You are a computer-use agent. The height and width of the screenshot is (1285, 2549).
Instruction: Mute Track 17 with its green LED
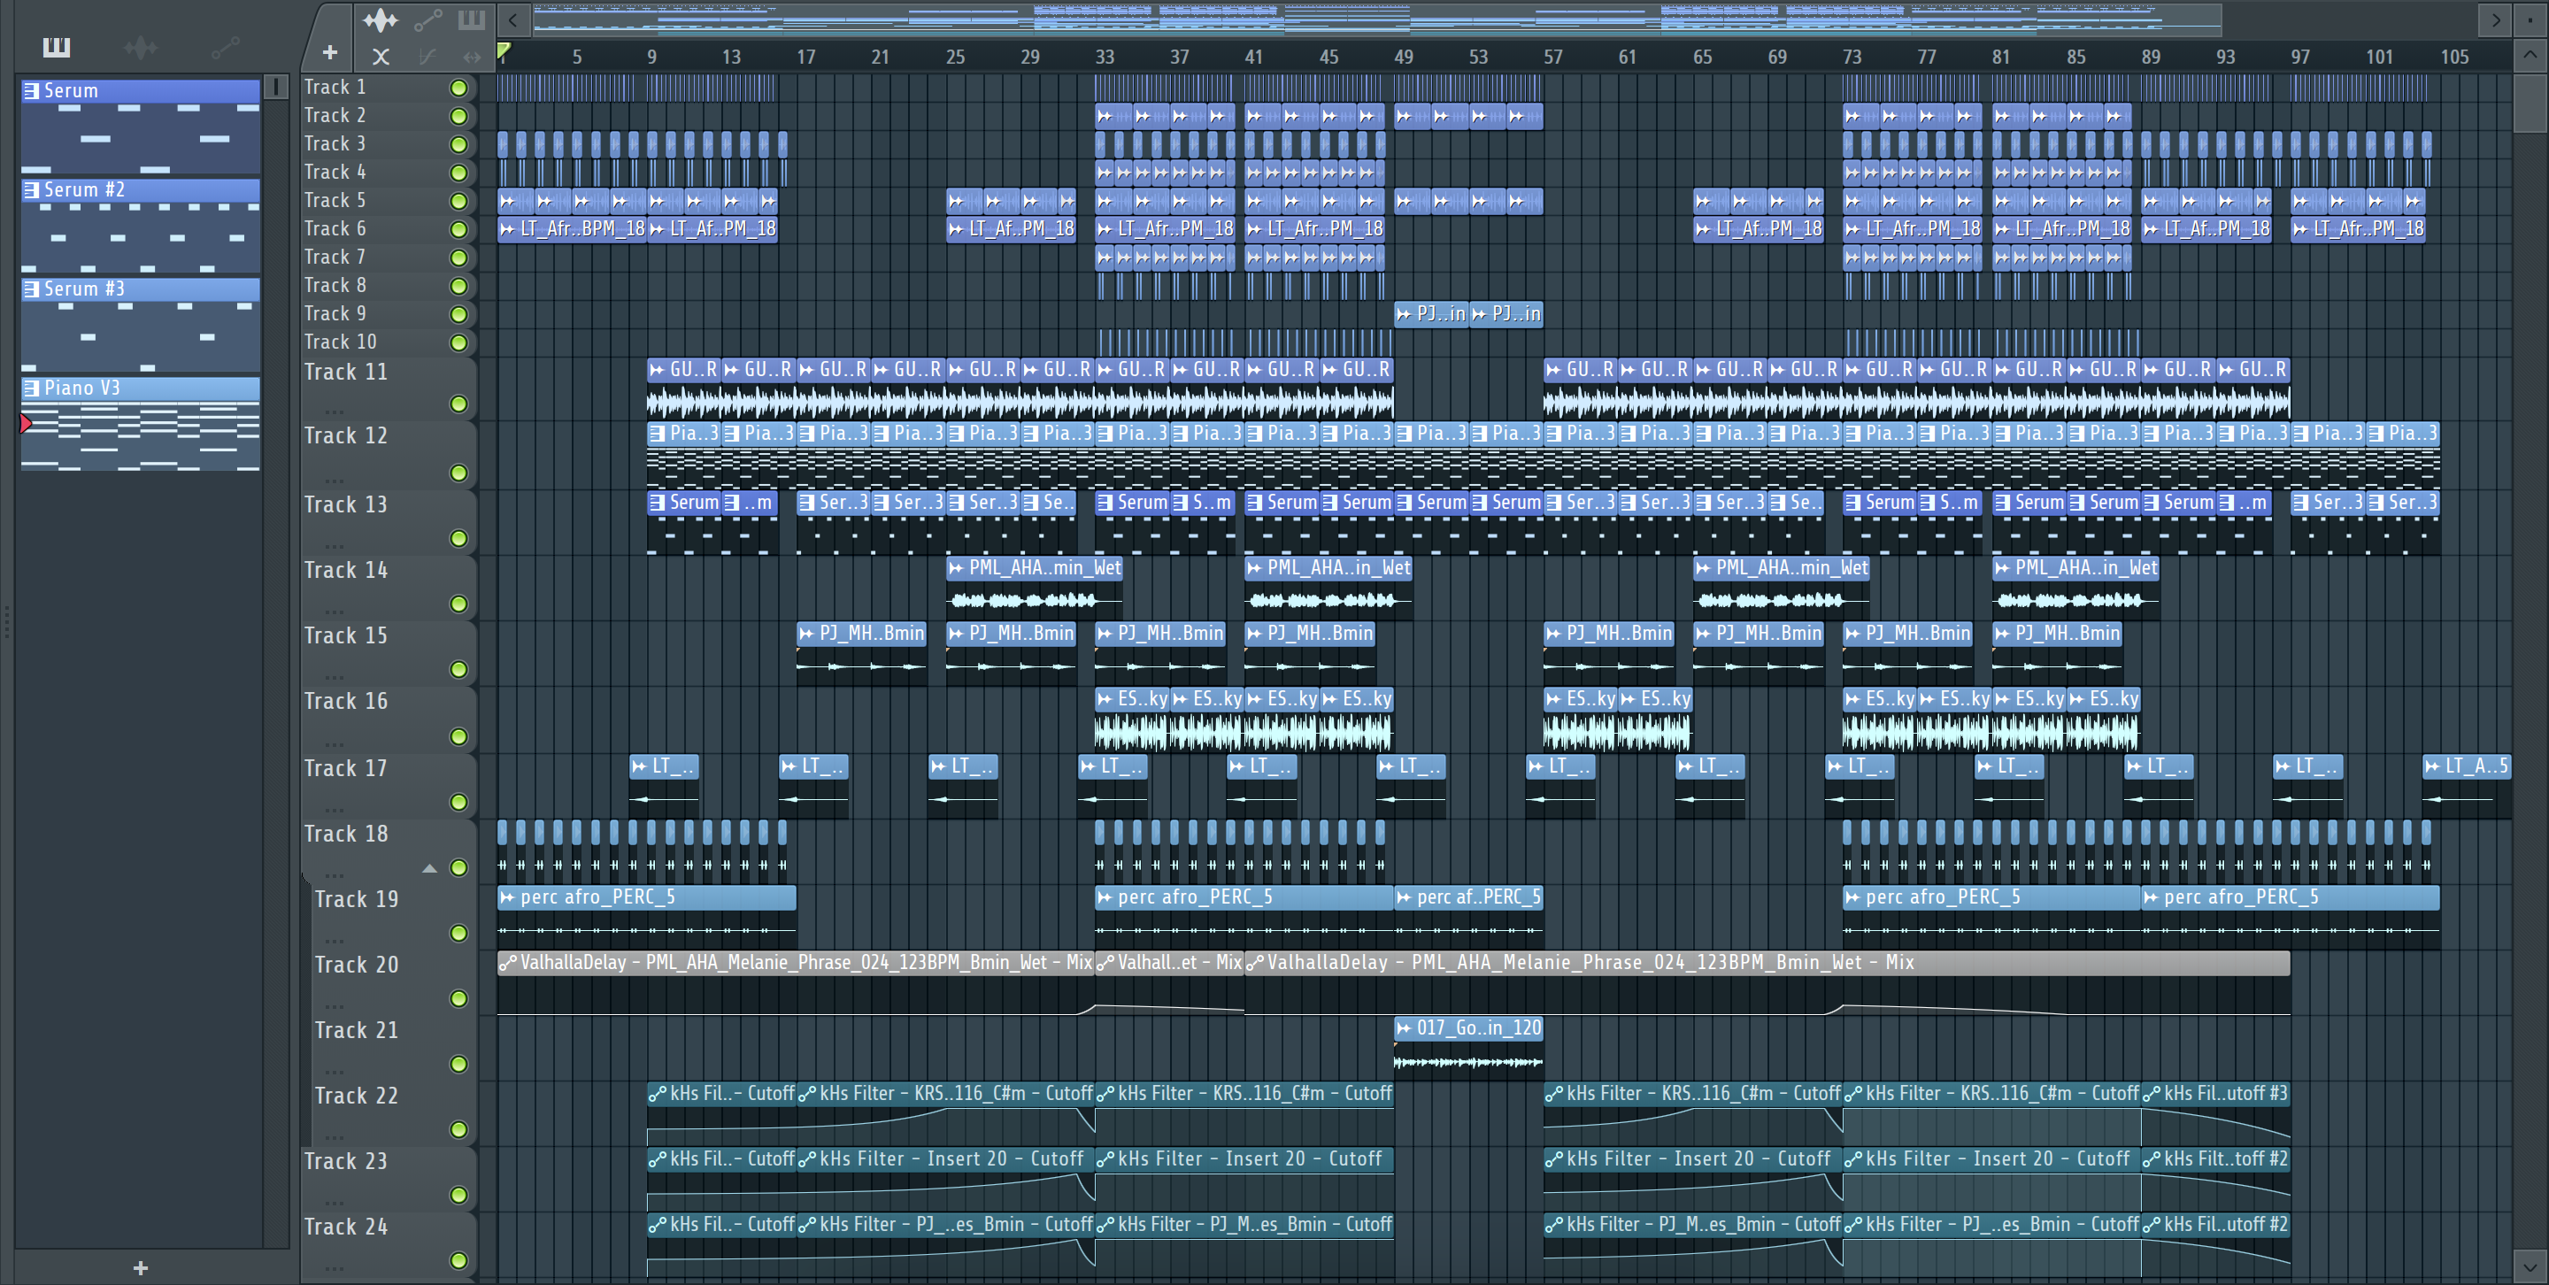(458, 803)
